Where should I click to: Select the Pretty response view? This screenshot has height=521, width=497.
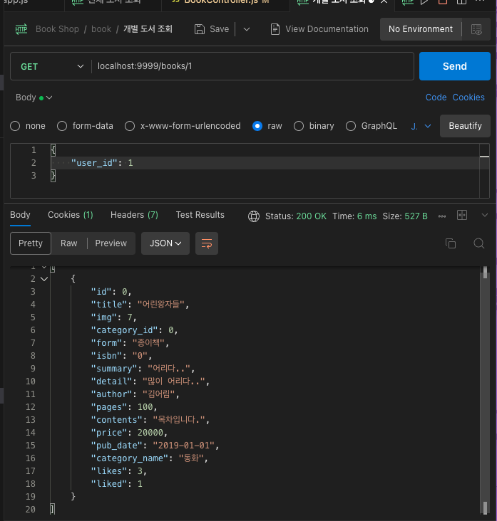pyautogui.click(x=31, y=243)
